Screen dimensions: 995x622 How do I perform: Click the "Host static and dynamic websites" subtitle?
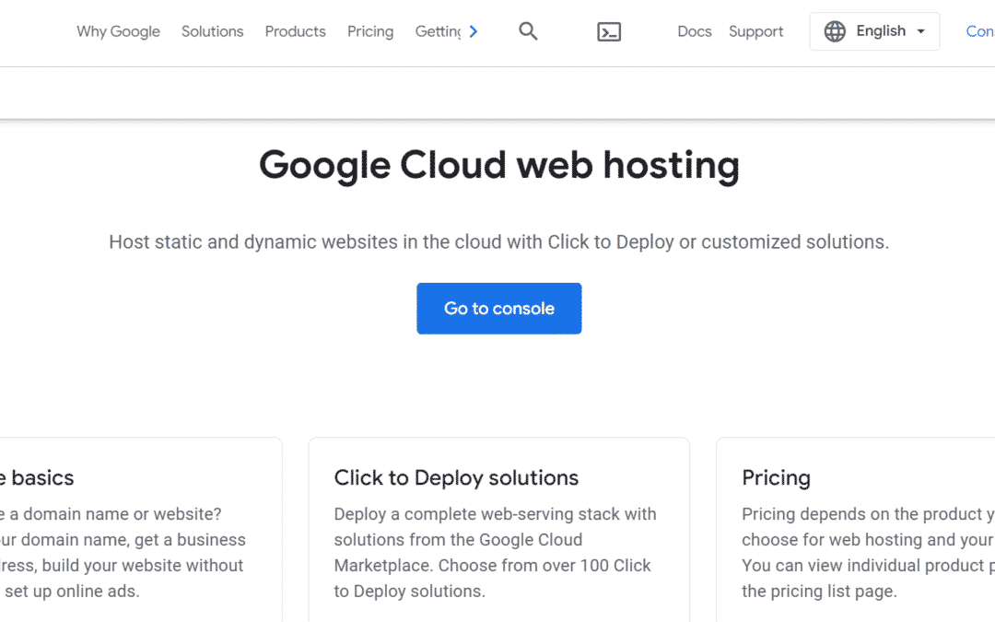498,241
